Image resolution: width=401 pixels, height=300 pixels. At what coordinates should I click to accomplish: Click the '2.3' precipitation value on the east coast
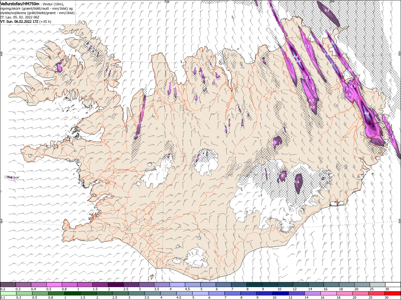(x=353, y=86)
